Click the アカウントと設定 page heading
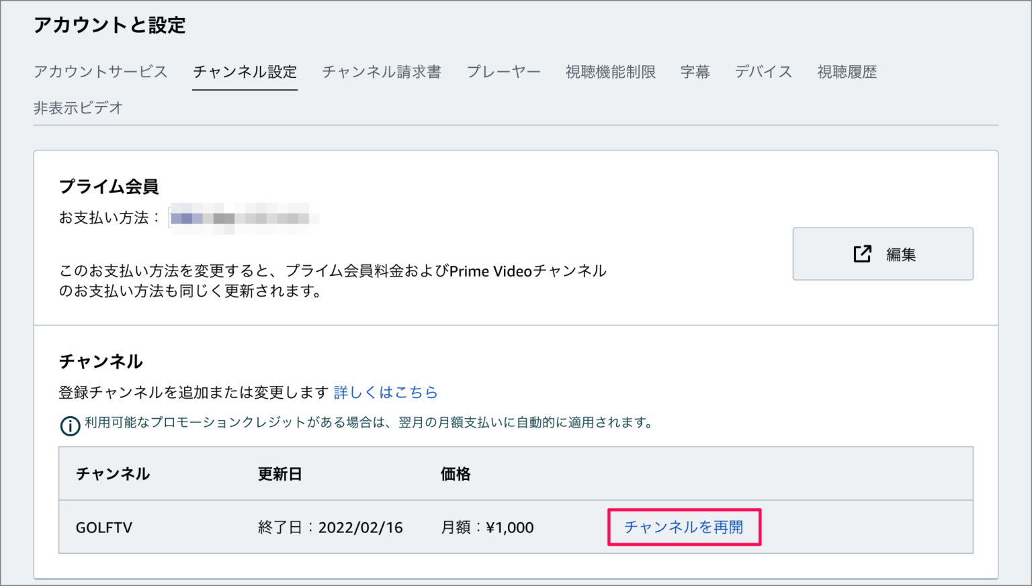Viewport: 1032px width, 586px height. (110, 24)
